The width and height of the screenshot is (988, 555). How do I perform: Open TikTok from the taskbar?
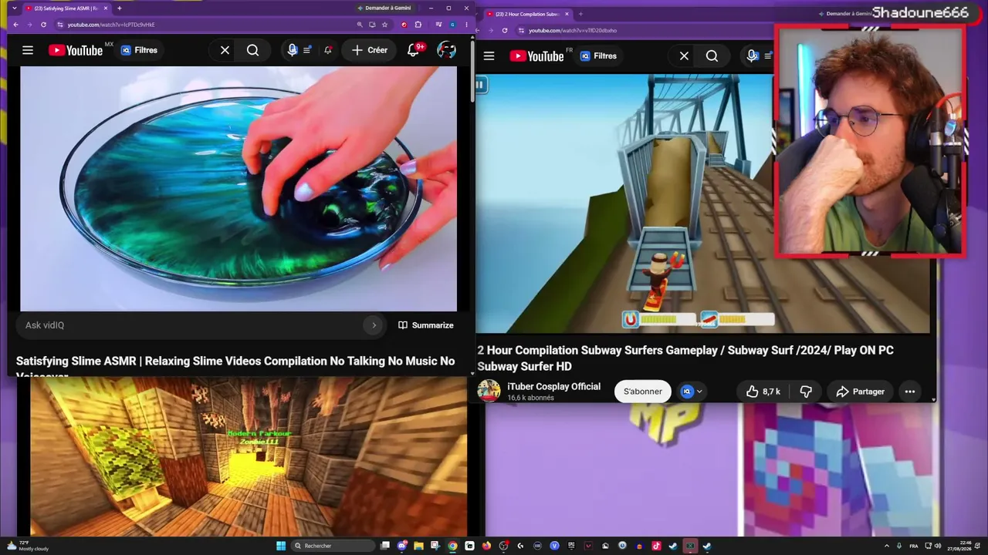[656, 546]
